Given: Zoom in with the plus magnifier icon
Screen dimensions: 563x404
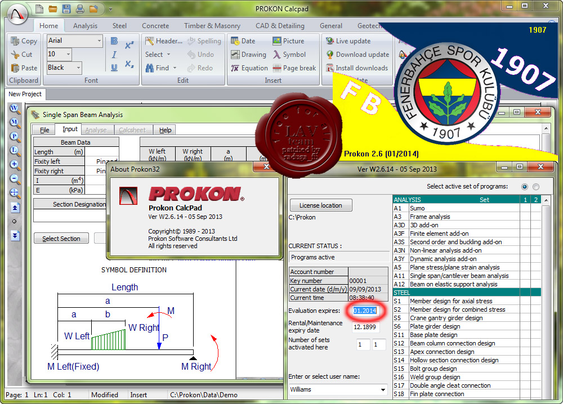Looking at the screenshot, I should point(15,165).
